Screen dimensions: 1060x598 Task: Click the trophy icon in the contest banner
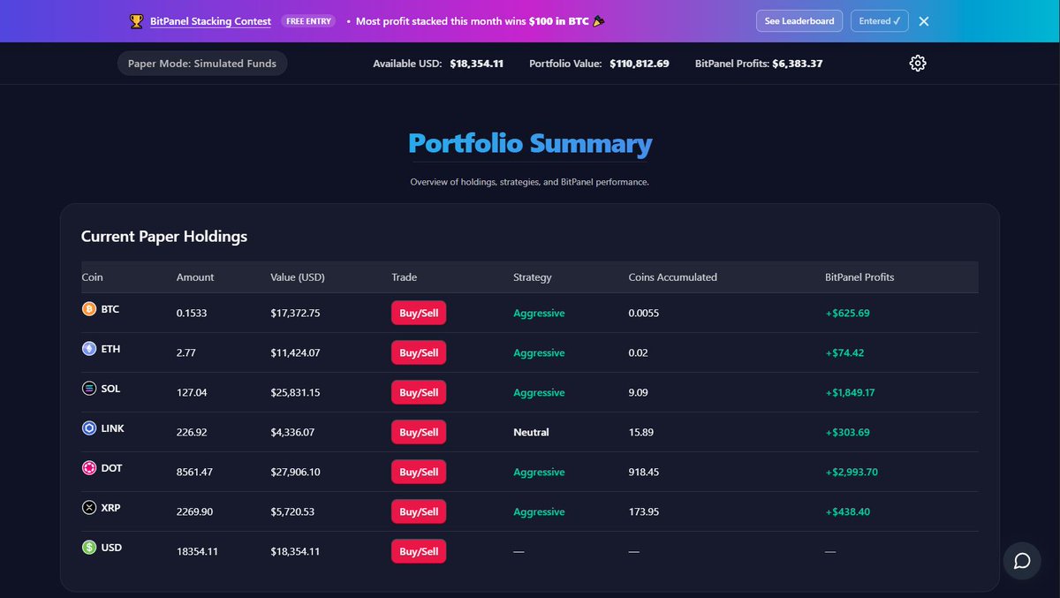132,20
